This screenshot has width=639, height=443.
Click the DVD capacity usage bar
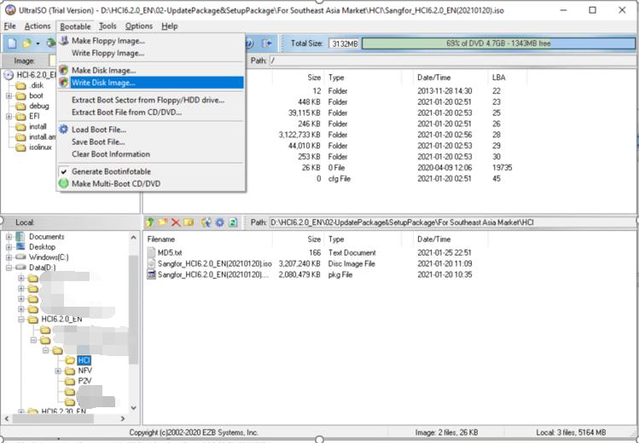tap(498, 43)
